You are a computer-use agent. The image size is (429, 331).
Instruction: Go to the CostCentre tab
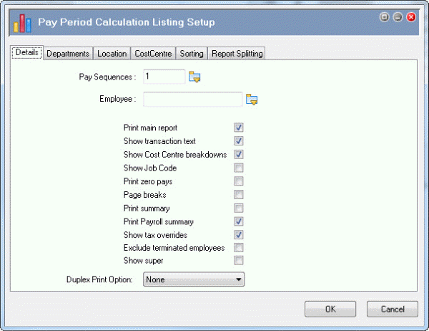coord(153,54)
